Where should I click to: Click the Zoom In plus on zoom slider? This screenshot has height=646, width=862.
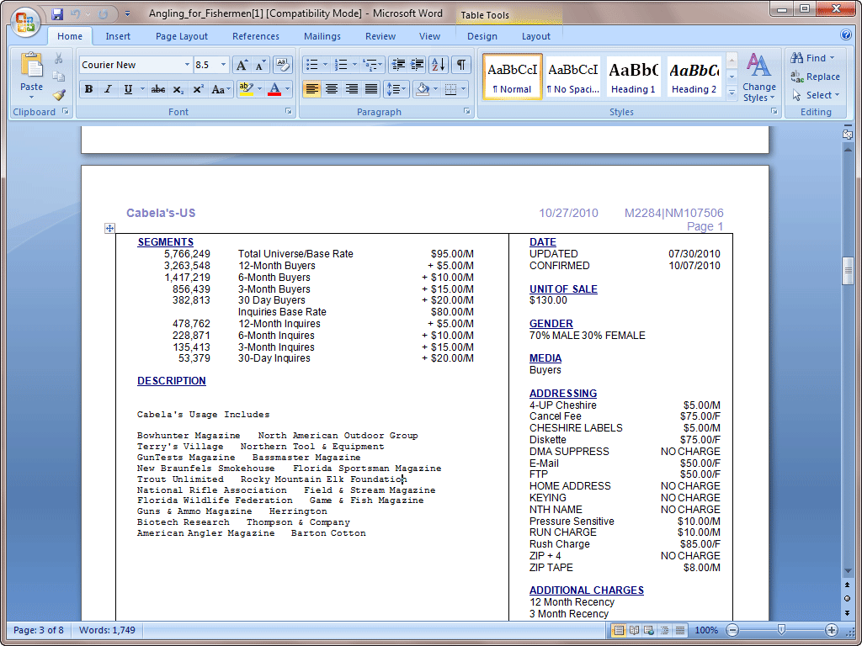coord(832,630)
